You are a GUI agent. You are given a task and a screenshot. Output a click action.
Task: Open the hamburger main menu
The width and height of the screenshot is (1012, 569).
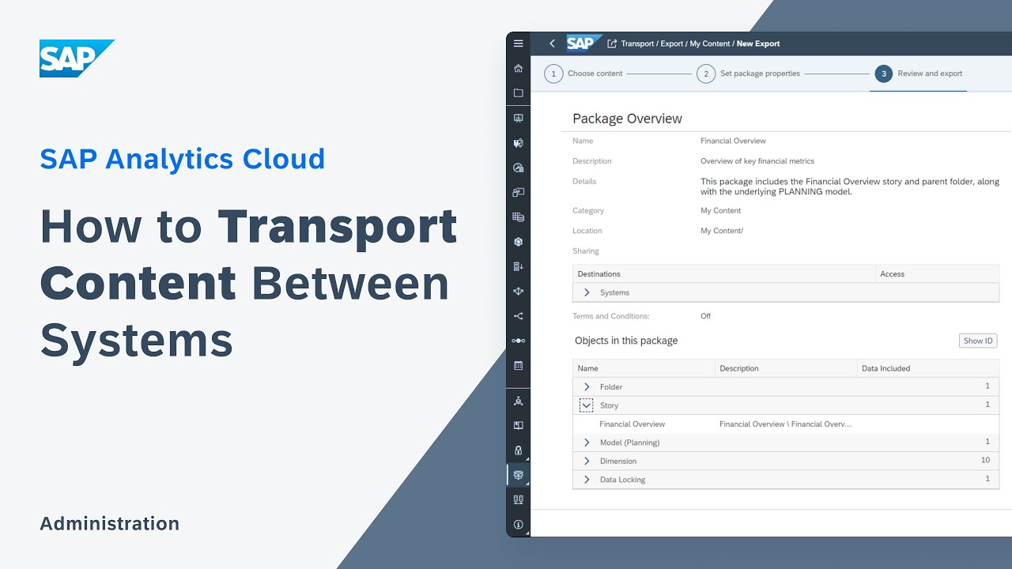[518, 43]
